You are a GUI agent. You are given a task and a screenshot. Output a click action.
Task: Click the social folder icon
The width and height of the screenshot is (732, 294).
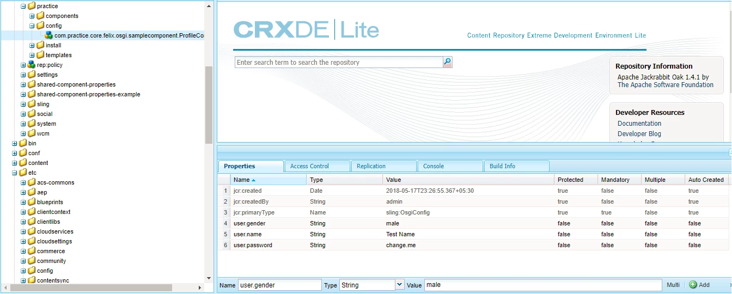pos(32,114)
